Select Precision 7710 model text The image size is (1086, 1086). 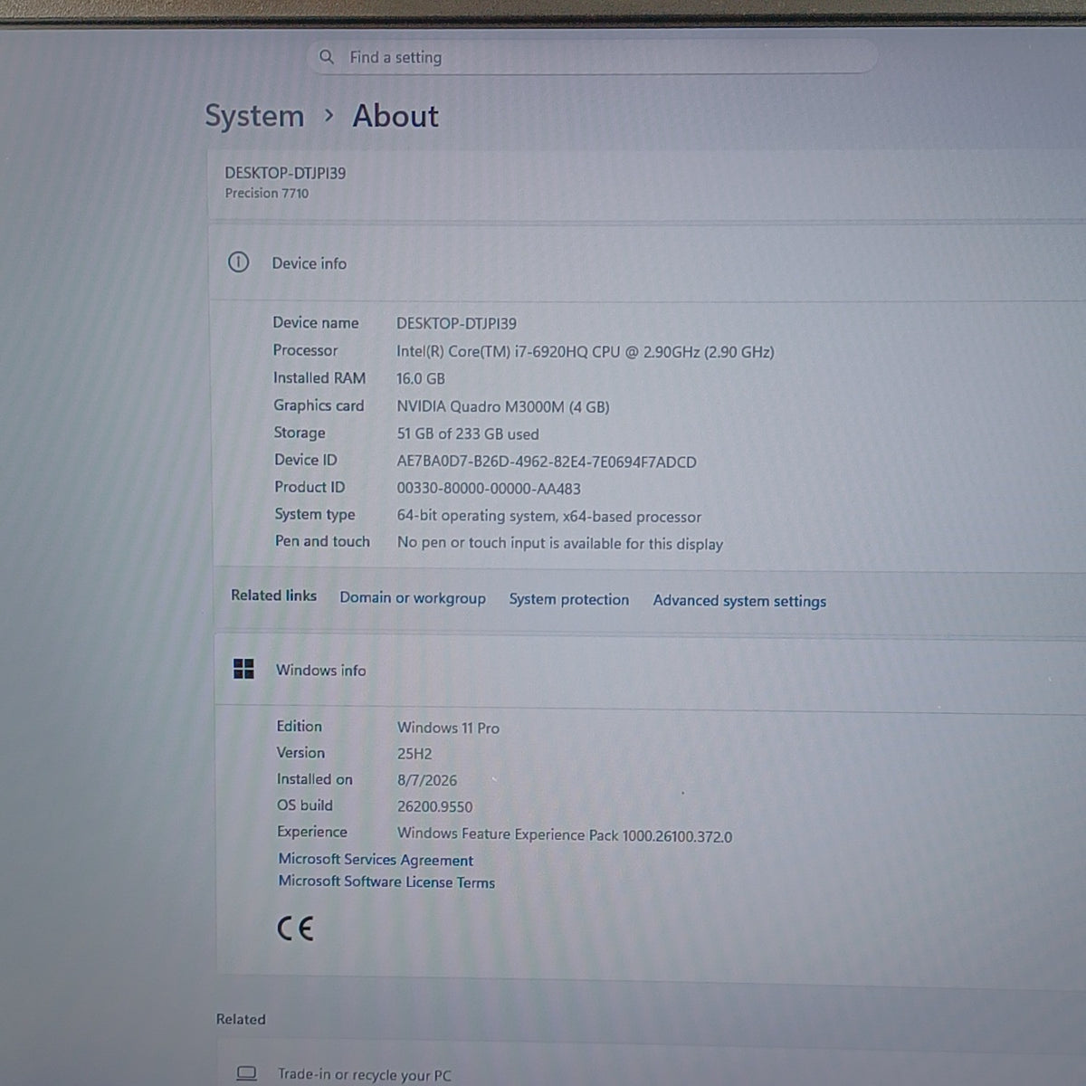[x=267, y=193]
